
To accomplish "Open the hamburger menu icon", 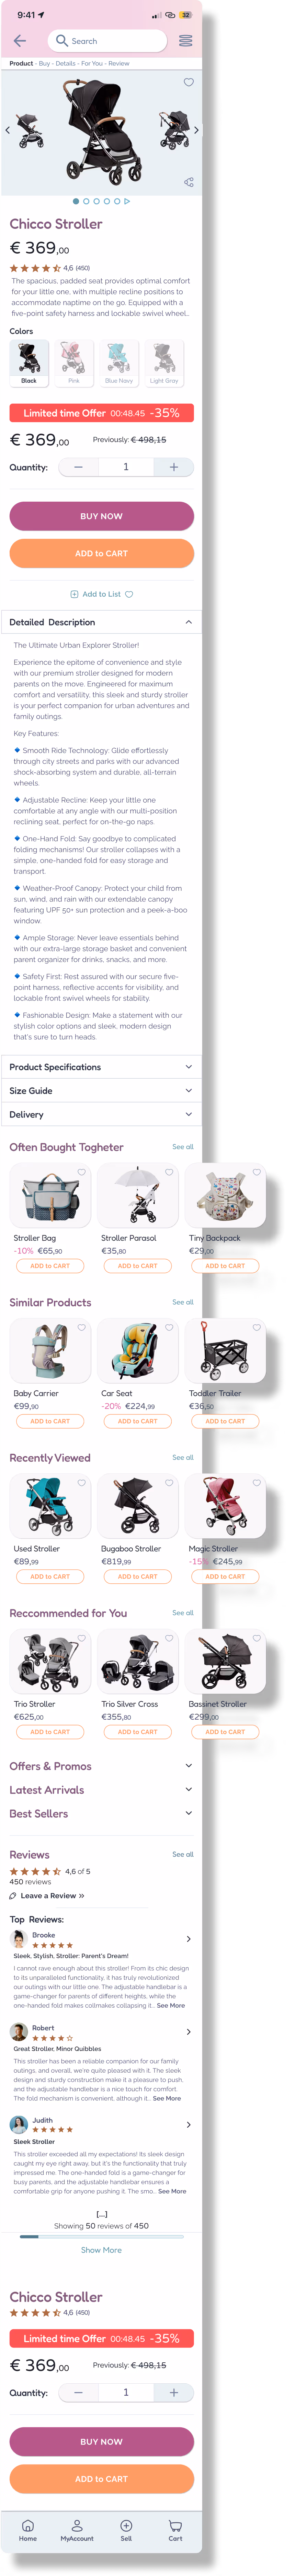I will tap(185, 41).
